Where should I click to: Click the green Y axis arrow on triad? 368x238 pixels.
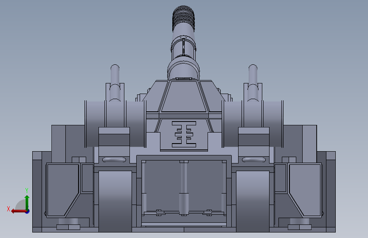(27, 202)
